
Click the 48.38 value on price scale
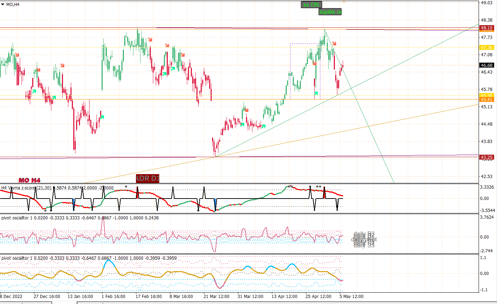point(487,20)
